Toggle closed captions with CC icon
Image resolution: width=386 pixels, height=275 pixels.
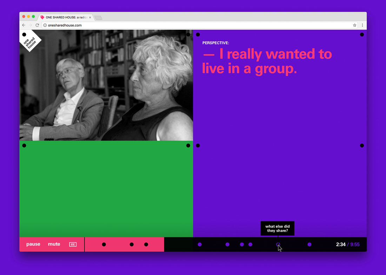(73, 244)
